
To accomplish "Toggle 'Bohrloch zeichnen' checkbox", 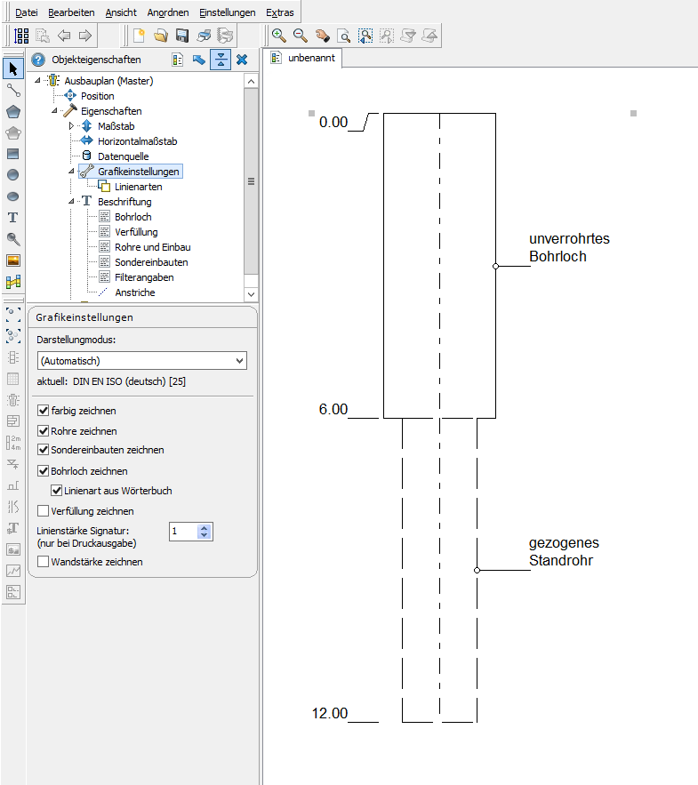I will (43, 470).
